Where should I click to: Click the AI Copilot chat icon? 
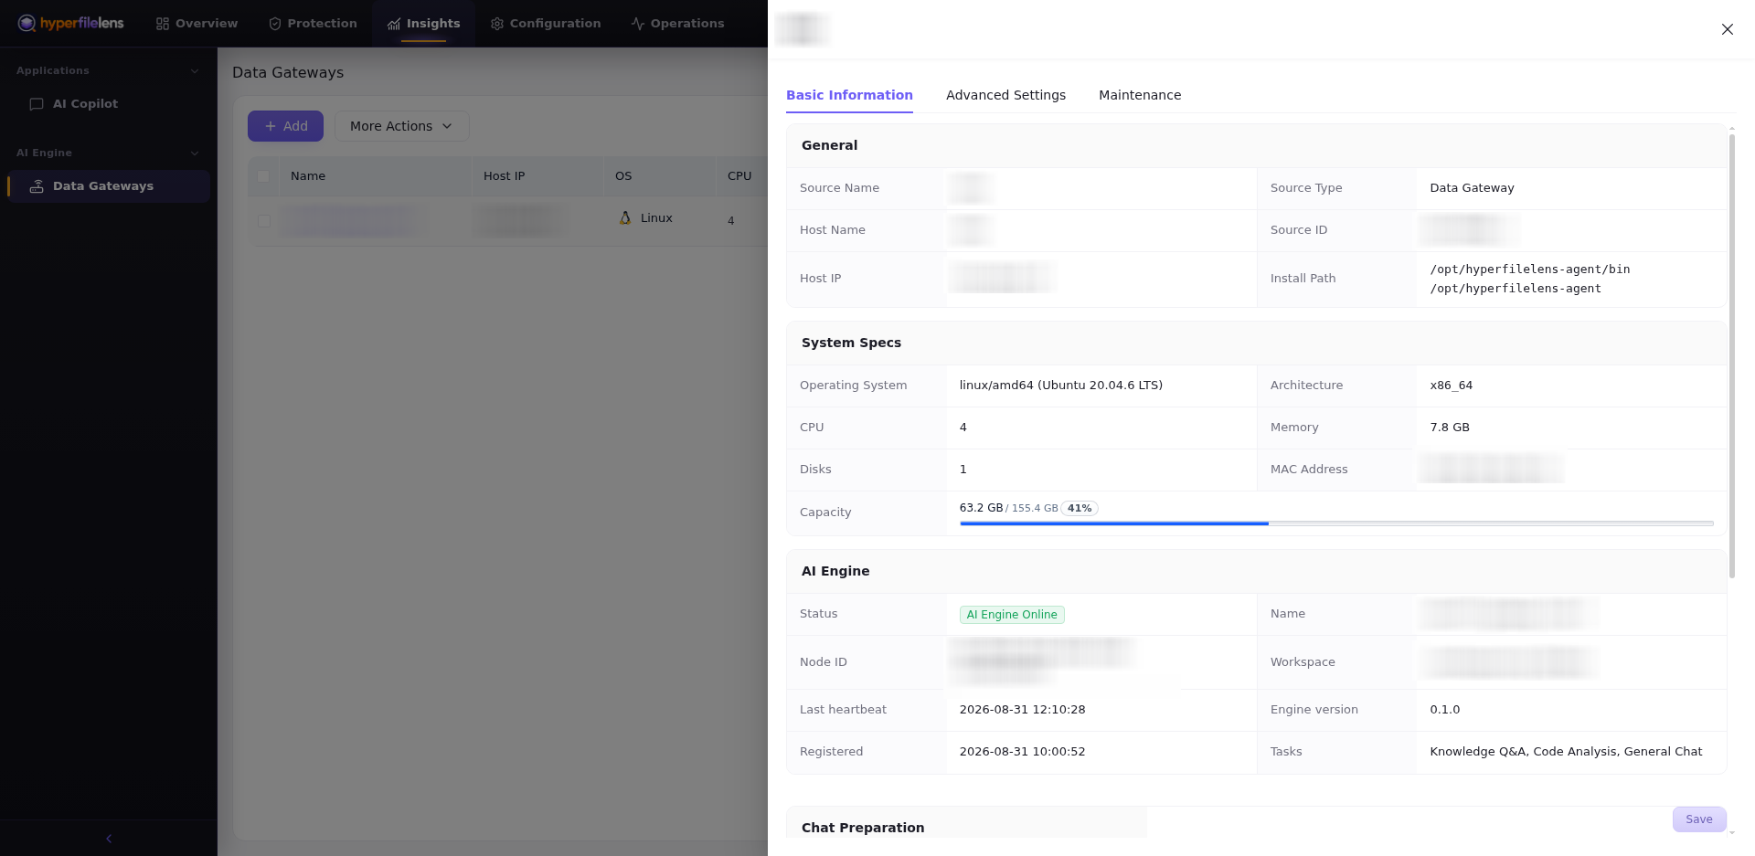point(37,104)
